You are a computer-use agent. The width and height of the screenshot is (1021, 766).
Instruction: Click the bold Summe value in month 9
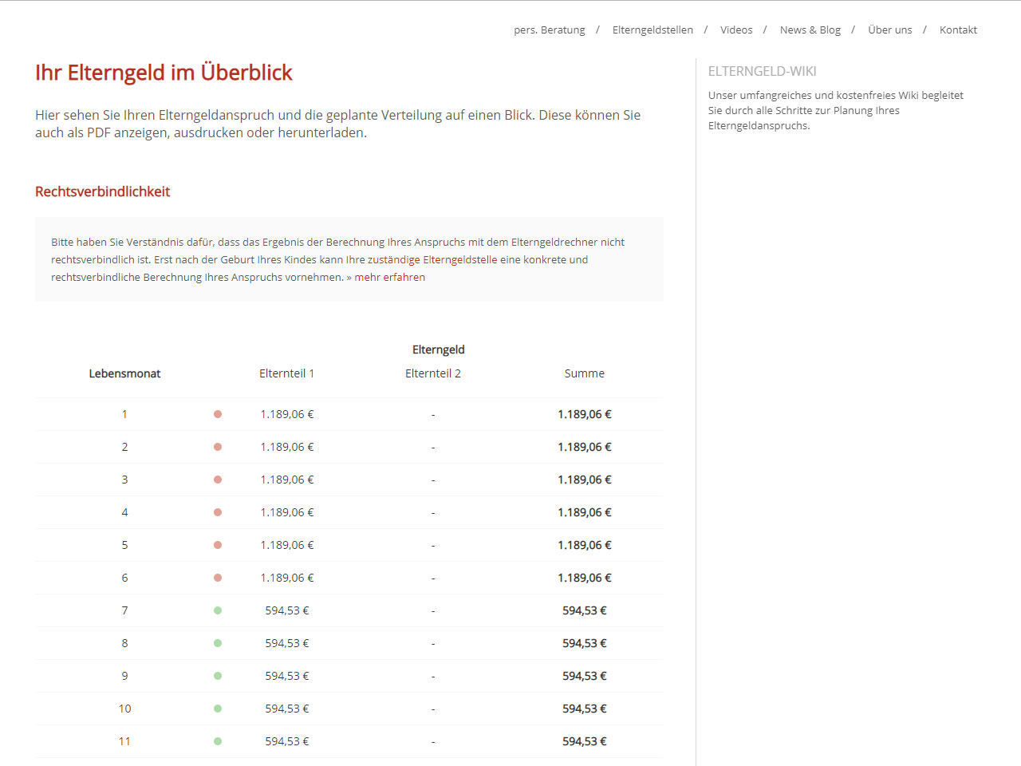coord(585,676)
